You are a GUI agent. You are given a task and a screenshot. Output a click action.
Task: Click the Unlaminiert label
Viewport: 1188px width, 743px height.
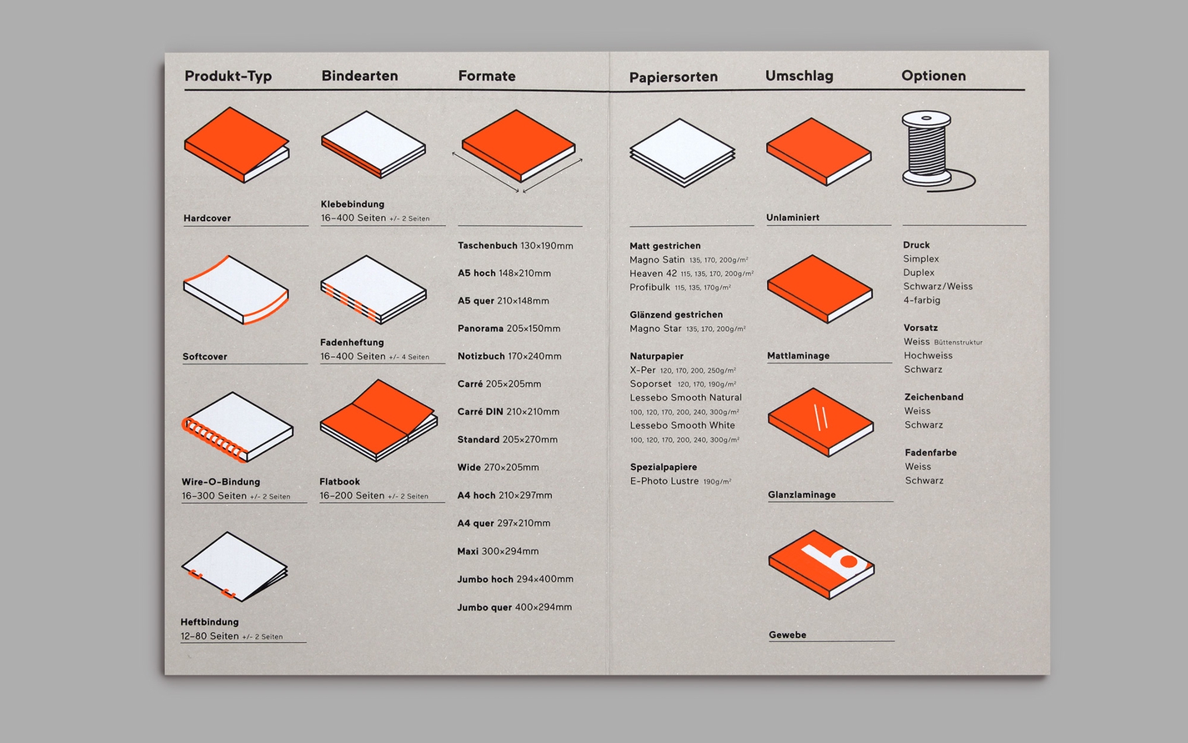[x=793, y=218]
